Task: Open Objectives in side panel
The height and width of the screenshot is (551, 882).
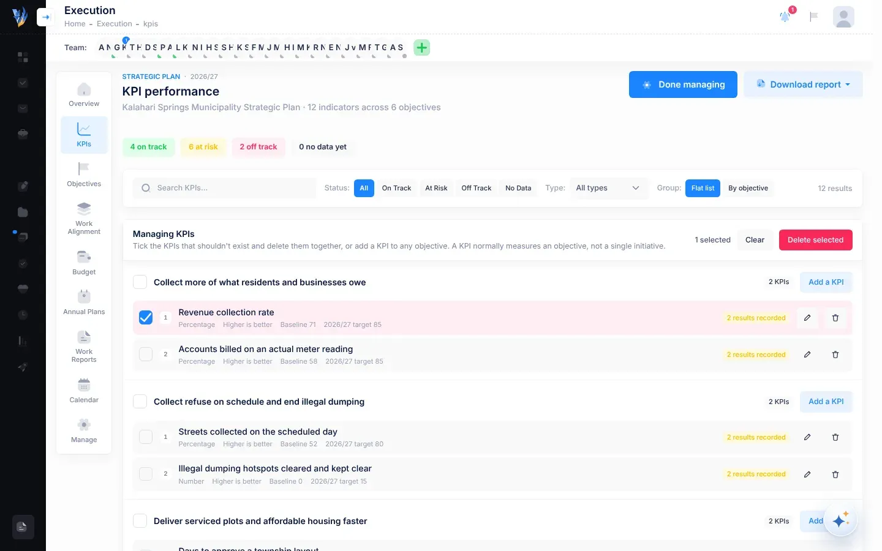Action: (x=84, y=174)
